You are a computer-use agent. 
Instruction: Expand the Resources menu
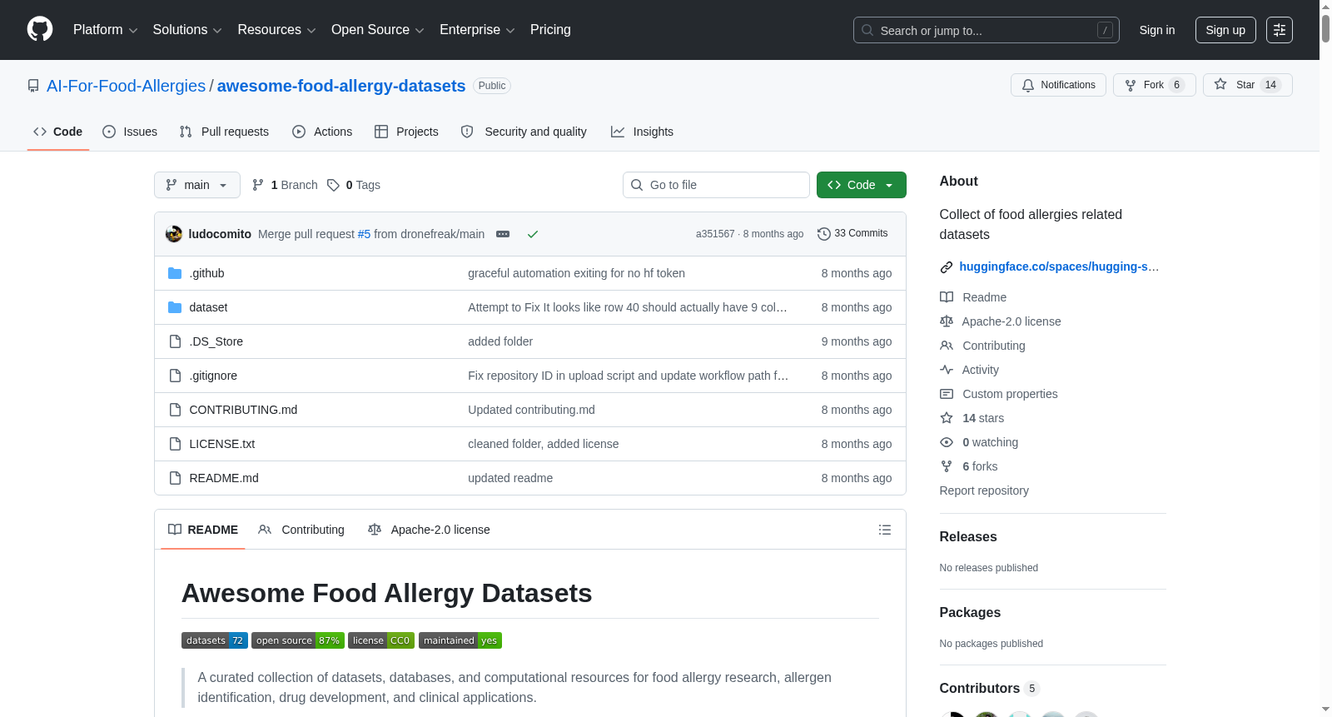point(276,30)
